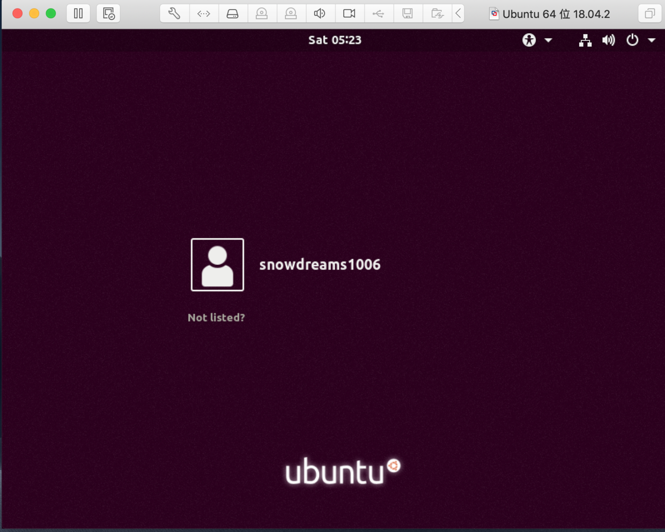The height and width of the screenshot is (532, 665).
Task: Click the second CD/DVD drive toolbar icon
Action: [291, 13]
